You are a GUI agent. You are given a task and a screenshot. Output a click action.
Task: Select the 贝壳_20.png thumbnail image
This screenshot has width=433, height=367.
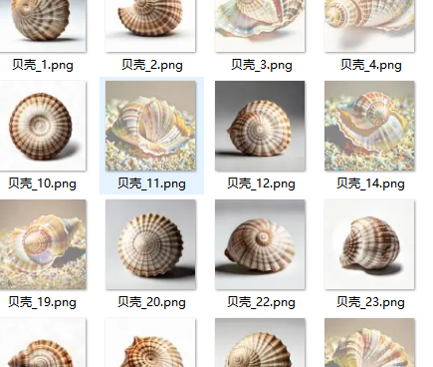point(150,244)
